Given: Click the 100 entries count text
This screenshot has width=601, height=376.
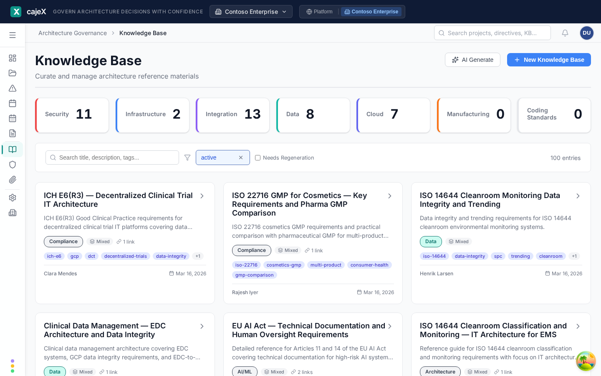Looking at the screenshot, I should [566, 158].
